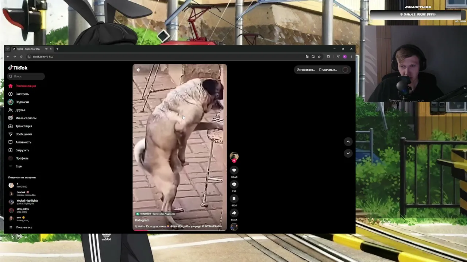Translate this page icon
The image size is (467, 262).
(307, 56)
